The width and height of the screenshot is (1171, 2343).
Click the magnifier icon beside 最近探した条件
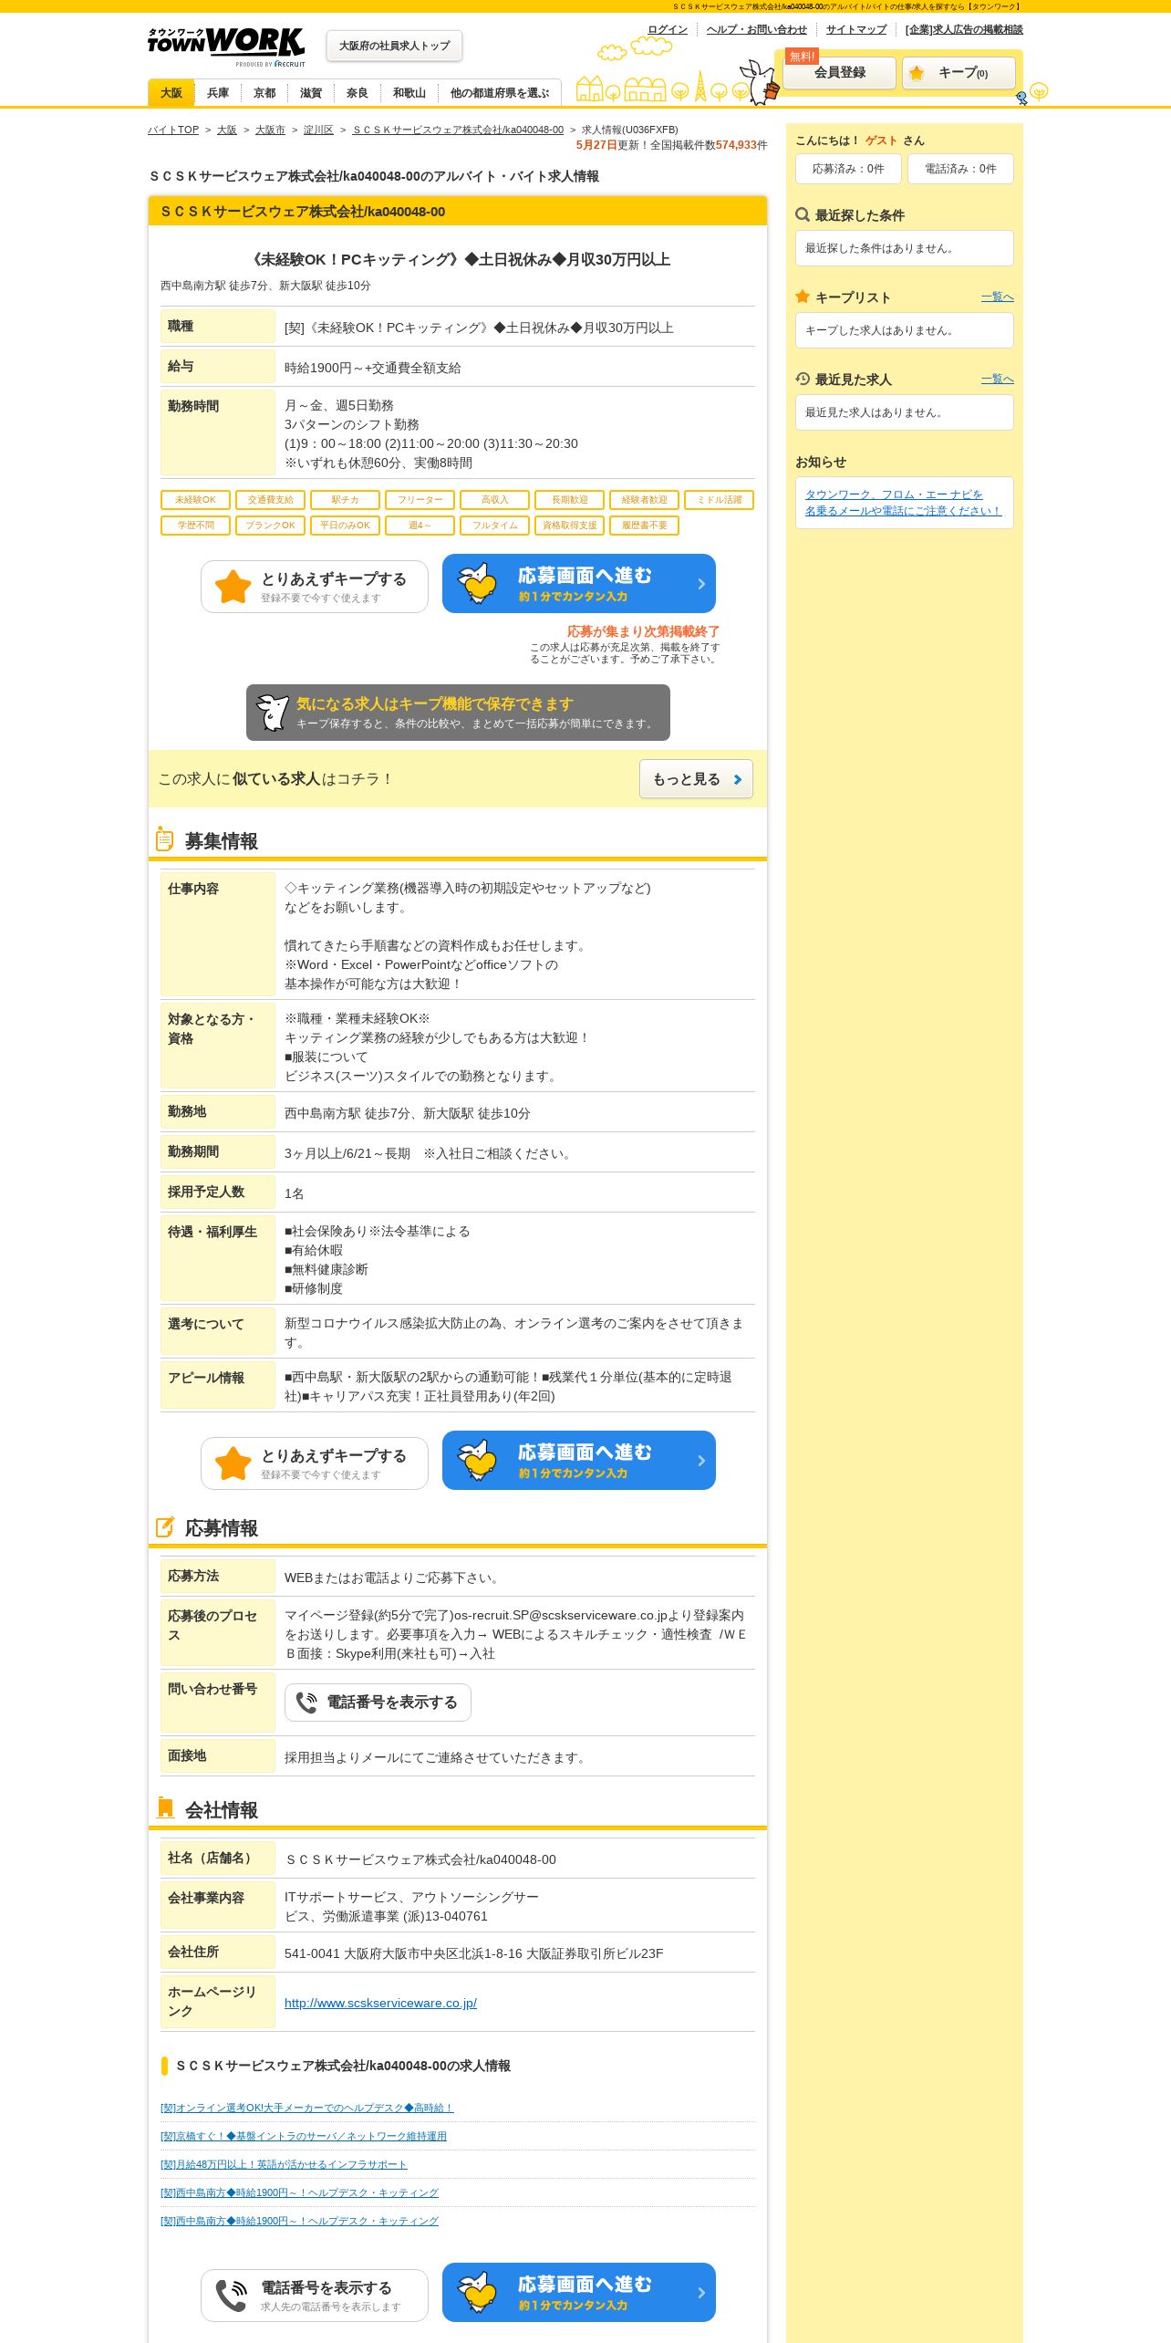tap(803, 214)
